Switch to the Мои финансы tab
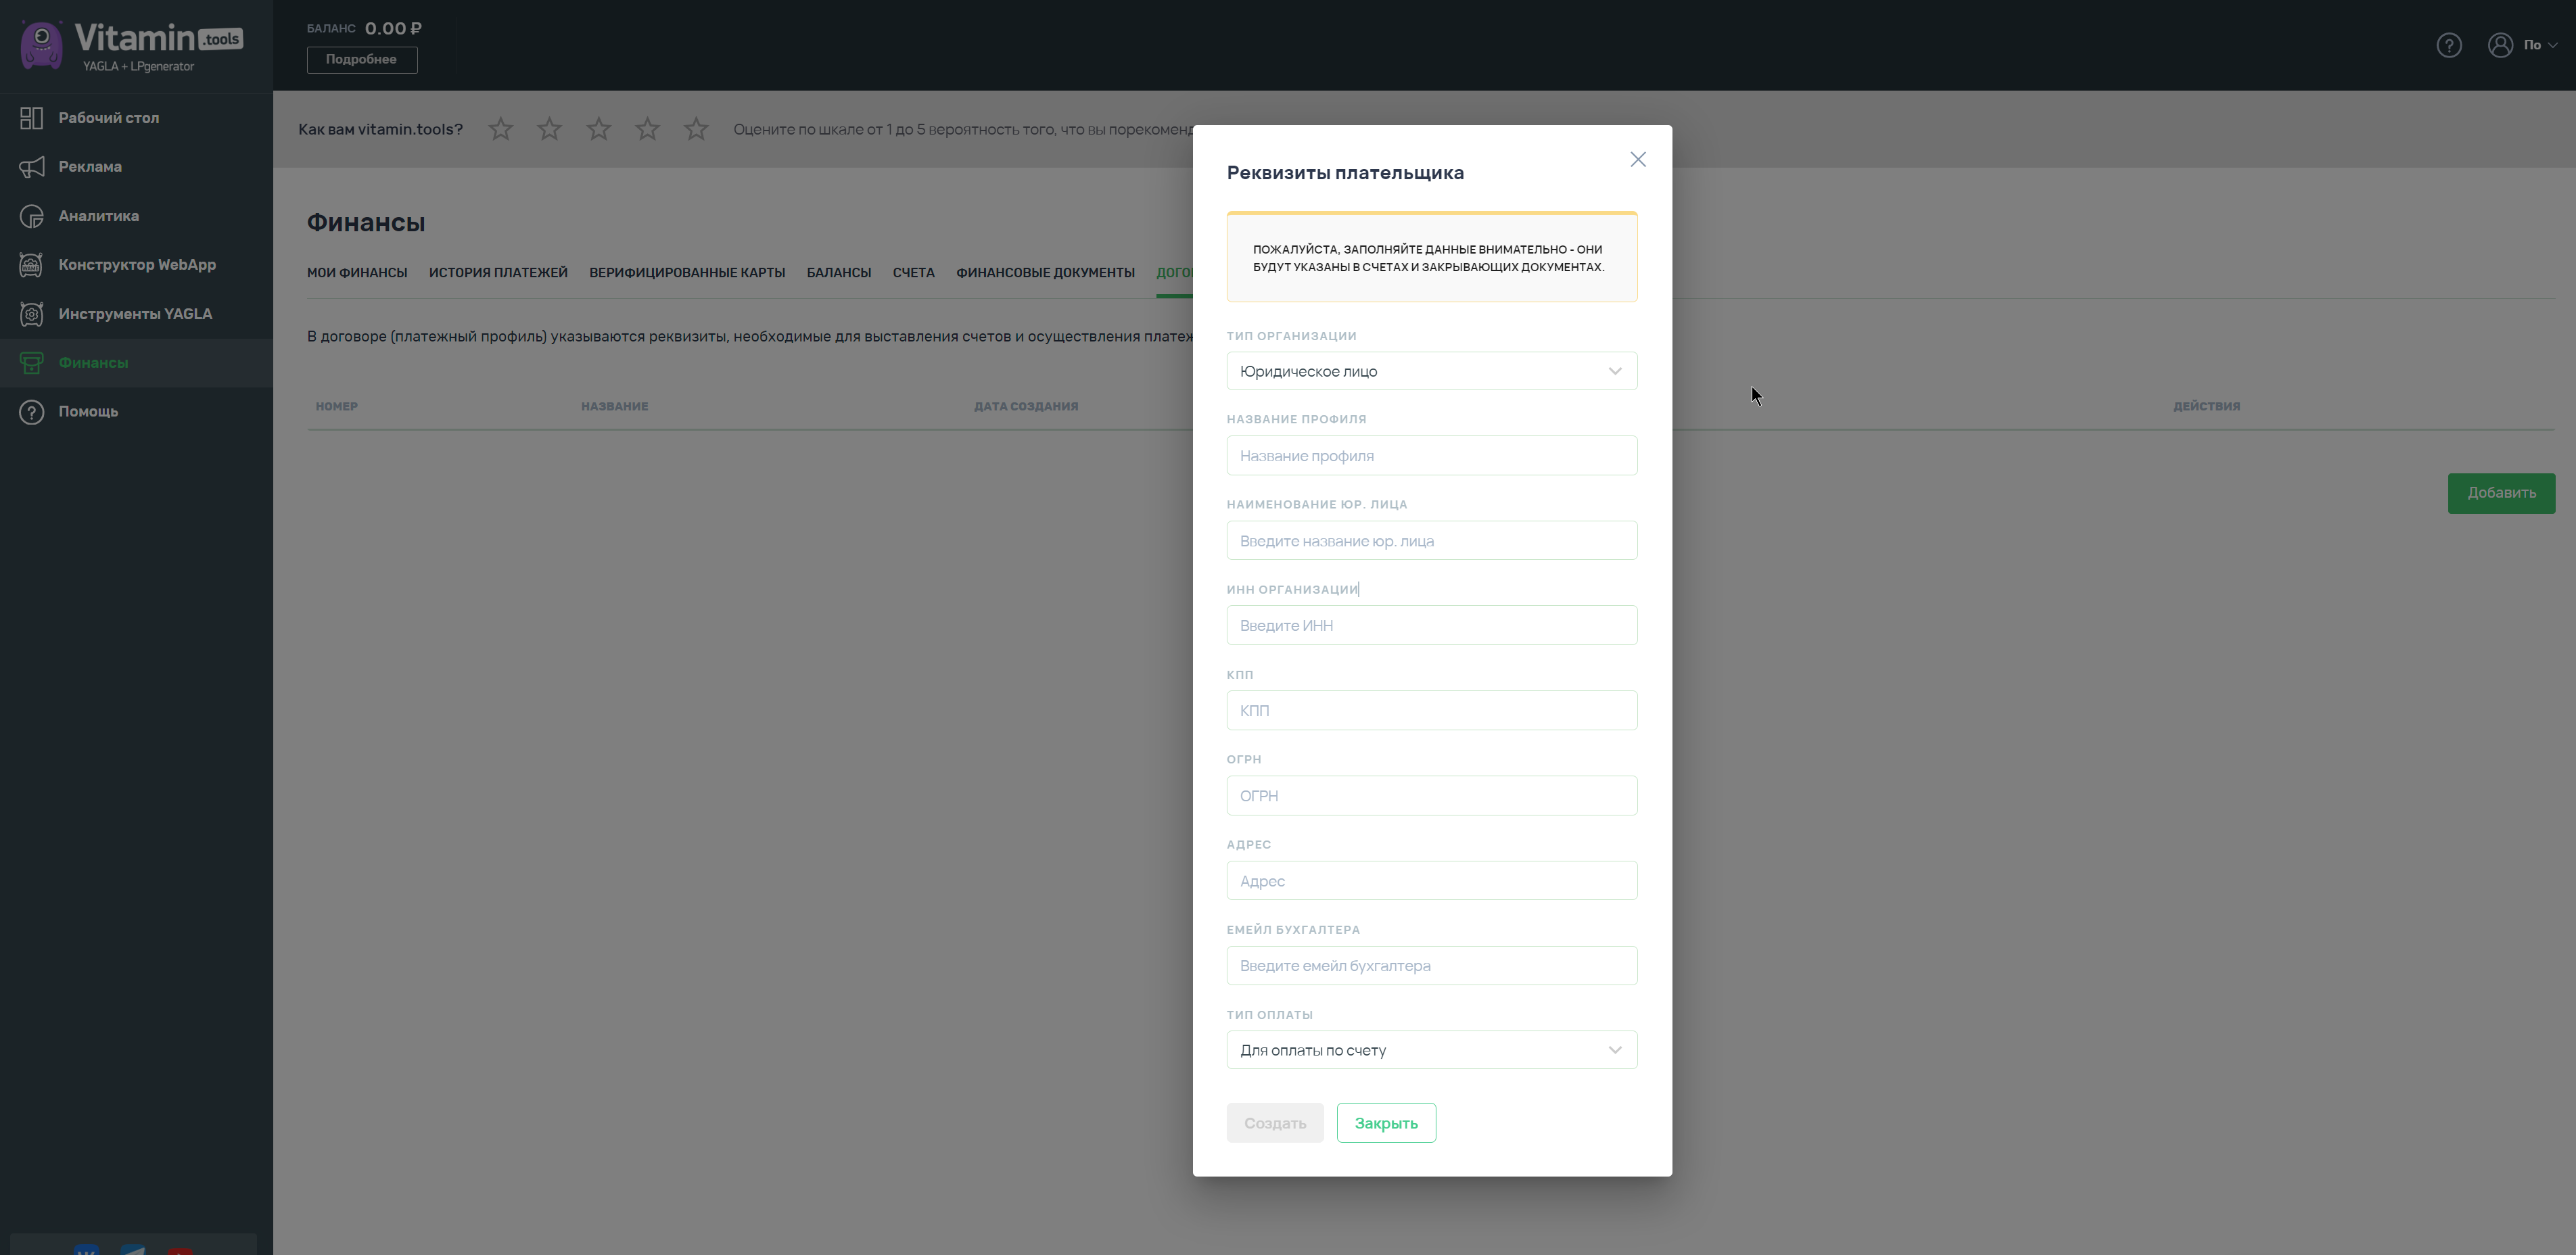Screen dimensions: 2576x1255 (x=357, y=273)
